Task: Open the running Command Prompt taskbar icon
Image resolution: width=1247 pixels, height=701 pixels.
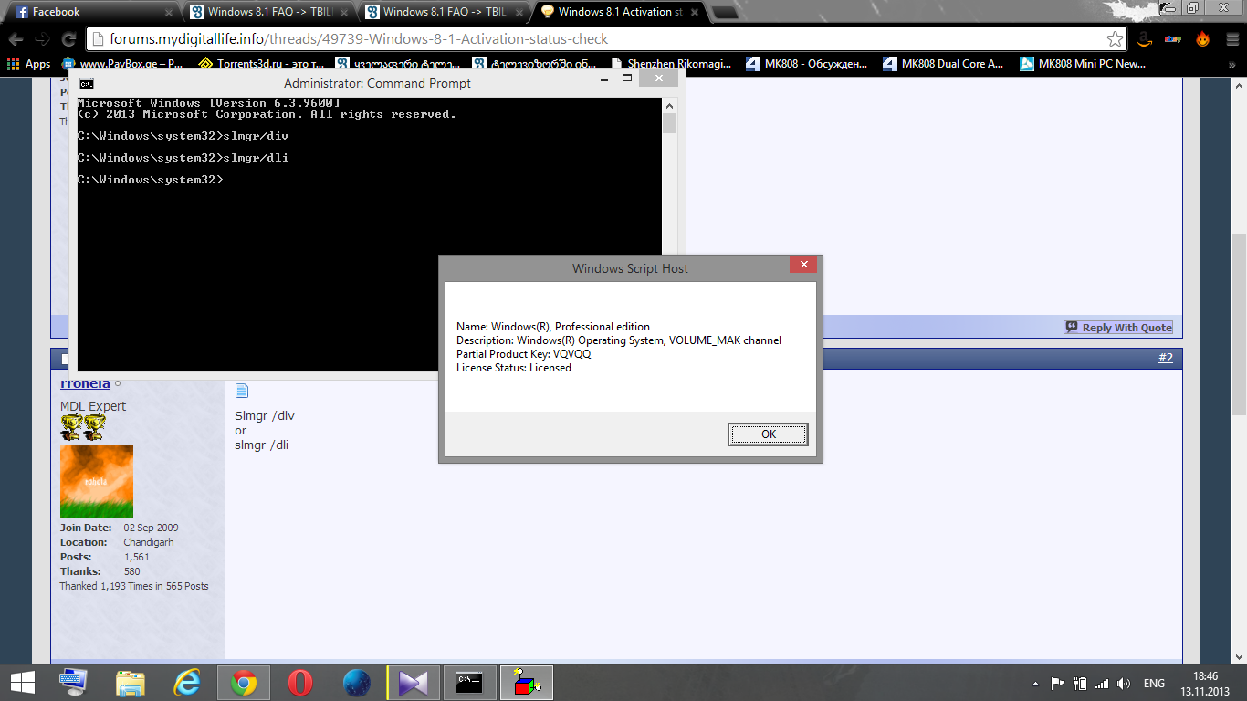Action: (470, 682)
